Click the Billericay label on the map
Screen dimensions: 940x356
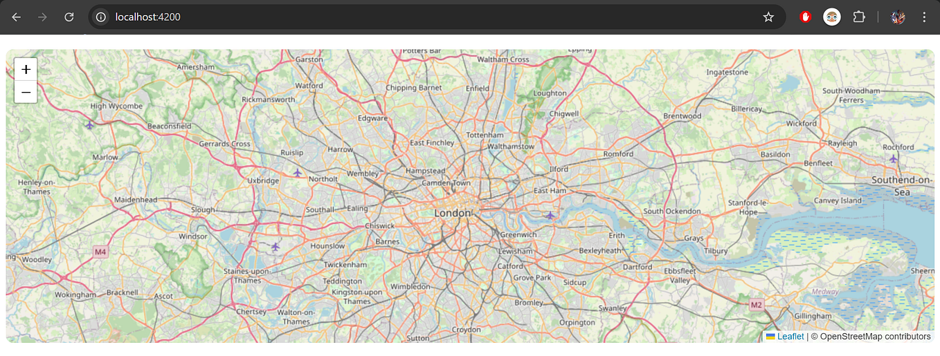[747, 109]
